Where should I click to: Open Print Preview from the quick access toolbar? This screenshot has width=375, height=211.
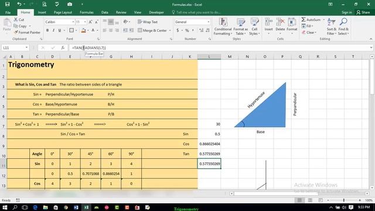(x=45, y=4)
